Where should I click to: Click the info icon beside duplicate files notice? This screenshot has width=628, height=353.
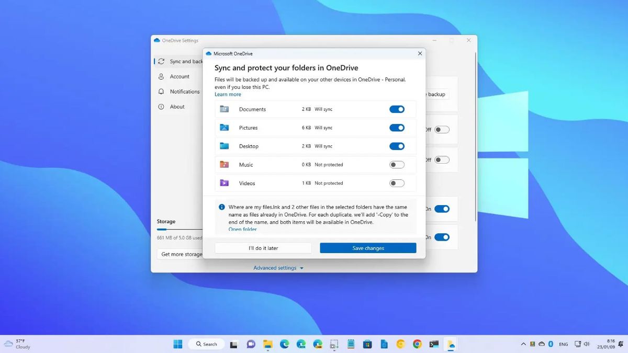222,207
